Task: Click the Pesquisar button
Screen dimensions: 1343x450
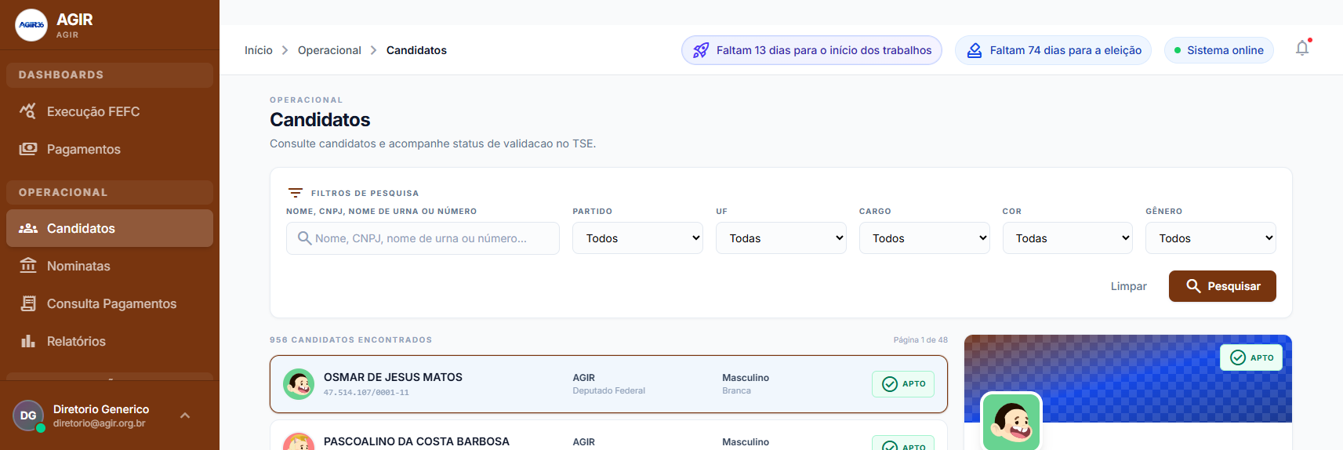Action: 1222,286
